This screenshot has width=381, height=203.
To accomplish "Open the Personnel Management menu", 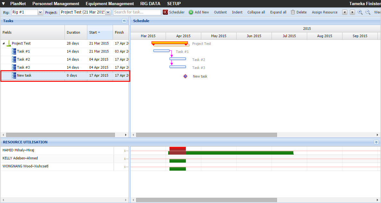I will (x=56, y=4).
